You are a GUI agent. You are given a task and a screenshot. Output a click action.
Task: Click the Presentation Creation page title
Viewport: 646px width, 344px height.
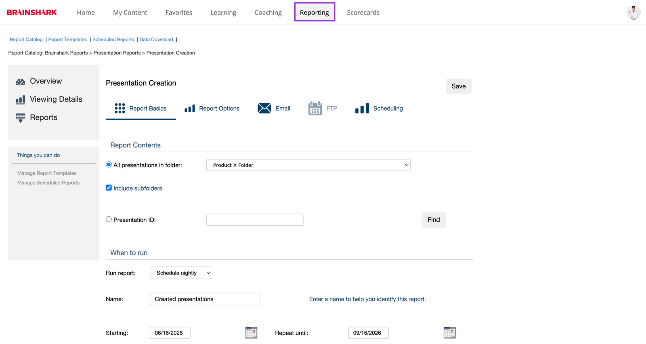click(x=141, y=83)
